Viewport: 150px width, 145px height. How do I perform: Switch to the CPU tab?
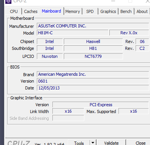point(14,11)
